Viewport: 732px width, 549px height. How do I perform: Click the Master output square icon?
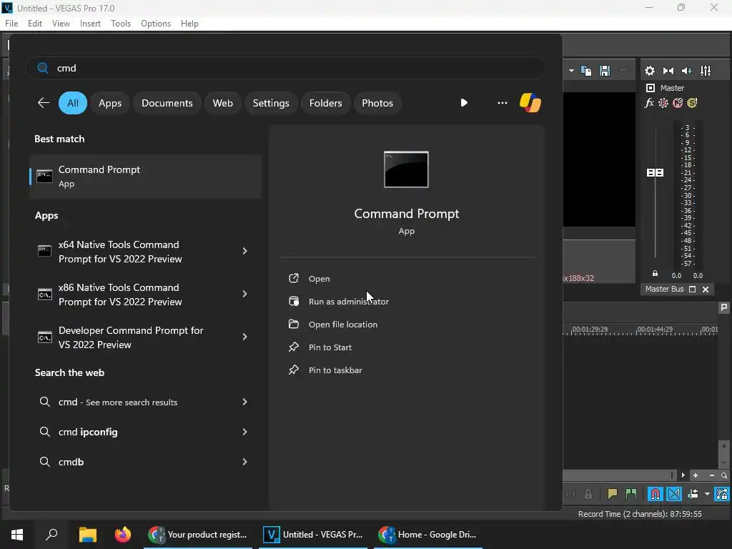click(651, 88)
